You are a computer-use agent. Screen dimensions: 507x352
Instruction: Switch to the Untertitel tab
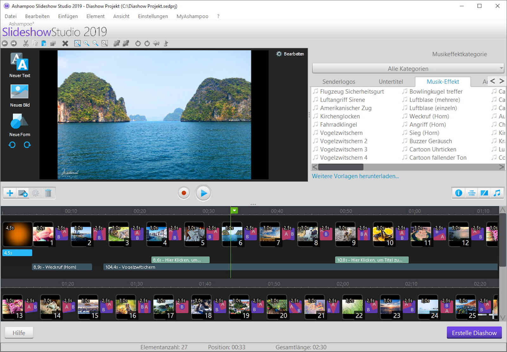point(391,82)
